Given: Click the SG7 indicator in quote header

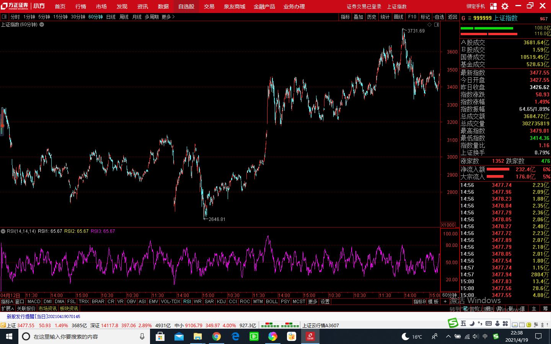Looking at the screenshot, I should coord(544,19).
